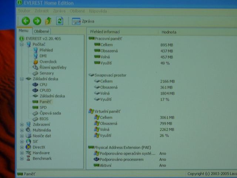The width and height of the screenshot is (237, 178).
Task: Click the CPUID chip icon
Action: 35,90
